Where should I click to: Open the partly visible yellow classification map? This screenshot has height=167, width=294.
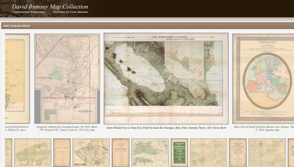click(17, 79)
